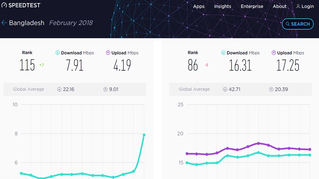Image resolution: width=319 pixels, height=179 pixels.
Task: Click the global average value 20.39
Action: [281, 89]
